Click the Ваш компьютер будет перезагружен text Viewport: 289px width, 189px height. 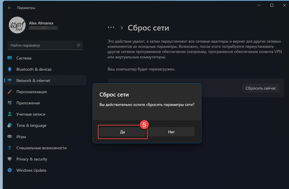click(x=141, y=69)
